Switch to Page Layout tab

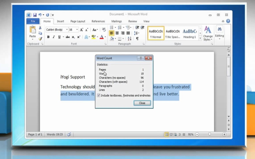(x=78, y=21)
